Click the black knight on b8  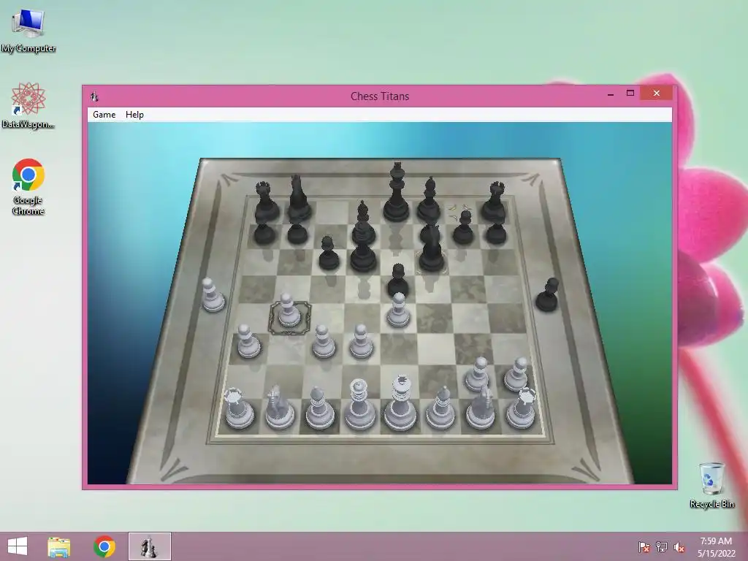coord(299,199)
